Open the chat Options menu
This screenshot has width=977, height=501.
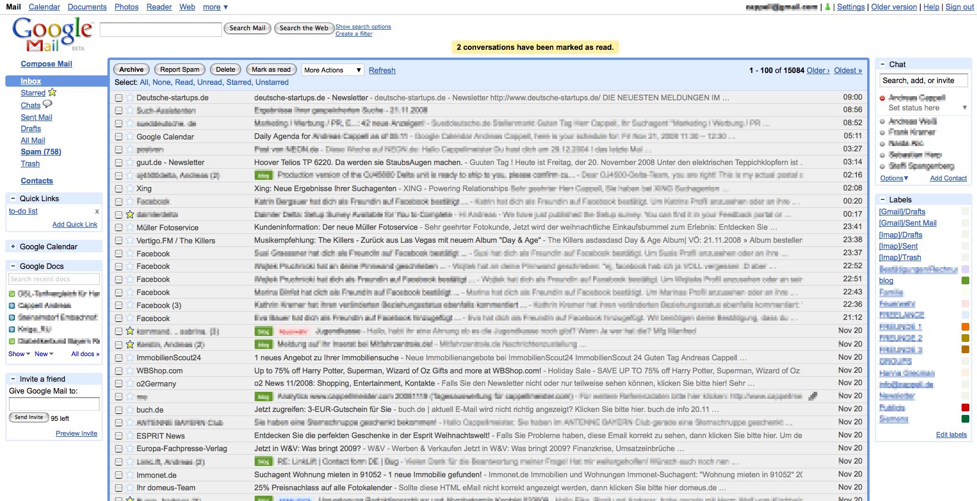click(x=894, y=178)
